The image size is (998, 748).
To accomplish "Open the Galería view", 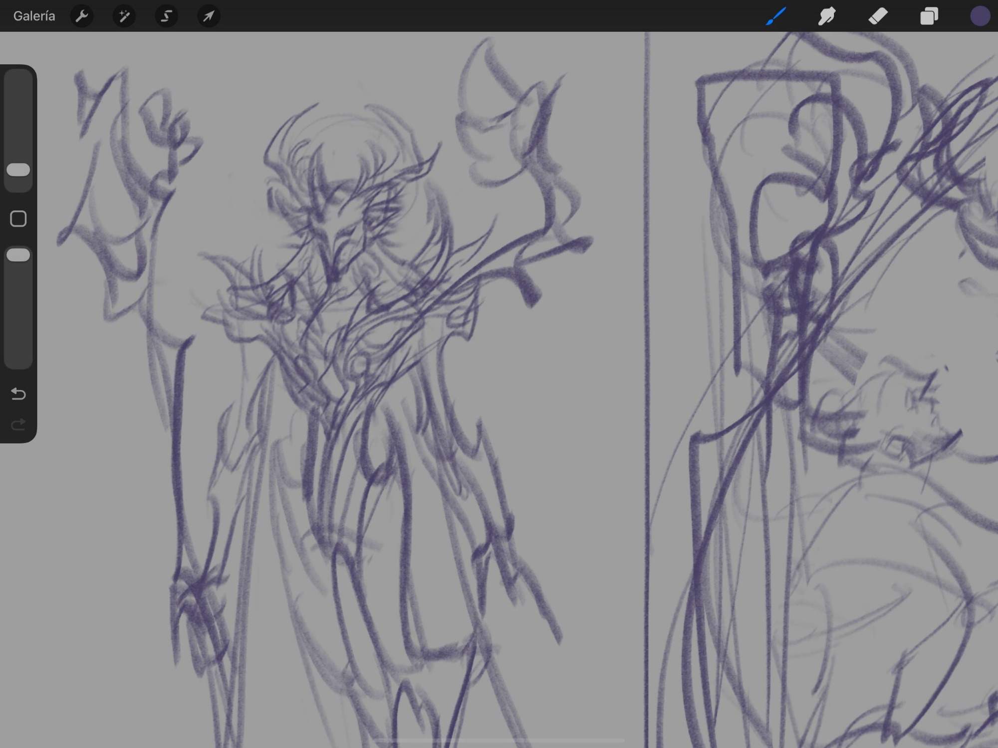I will tap(34, 16).
